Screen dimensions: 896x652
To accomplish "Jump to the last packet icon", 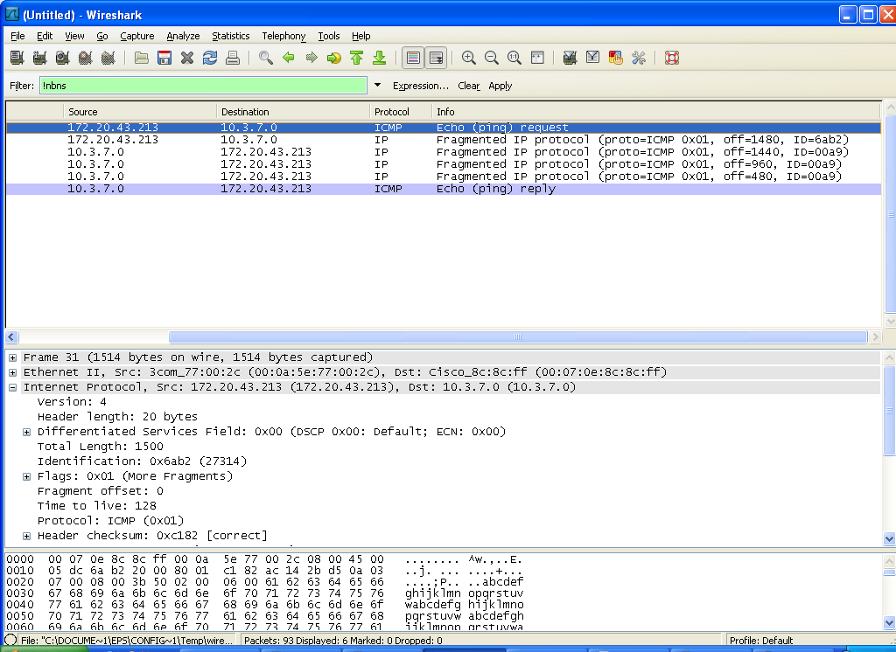I will pos(380,58).
